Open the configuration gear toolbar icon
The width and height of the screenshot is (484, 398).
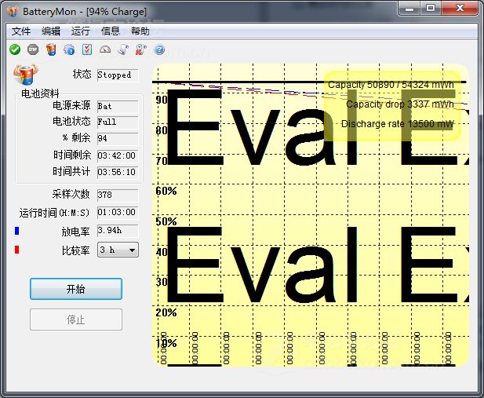point(69,49)
